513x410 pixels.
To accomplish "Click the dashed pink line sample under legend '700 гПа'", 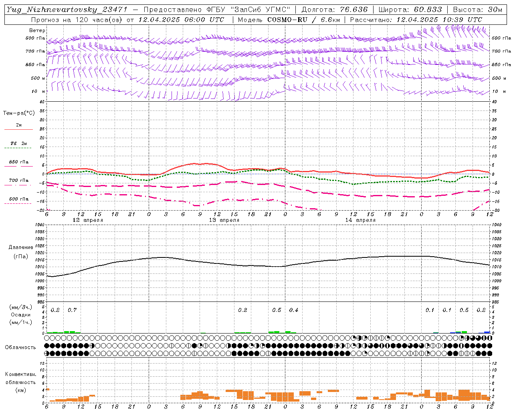I will pyautogui.click(x=18, y=185).
